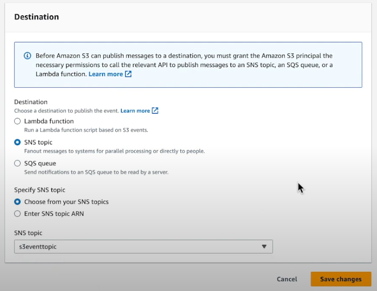This screenshot has width=377, height=291.
Task: Click 'Fanout messages to systems' description text
Action: pos(115,151)
